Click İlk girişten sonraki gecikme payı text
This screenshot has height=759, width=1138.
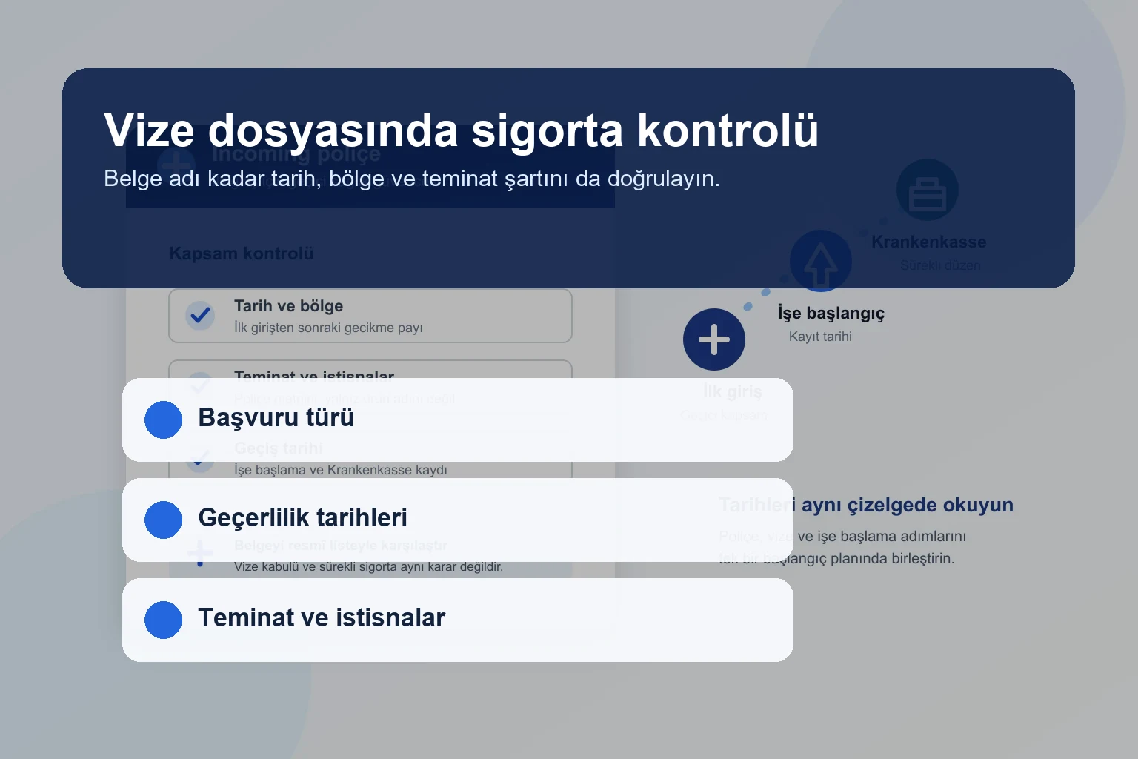click(328, 328)
